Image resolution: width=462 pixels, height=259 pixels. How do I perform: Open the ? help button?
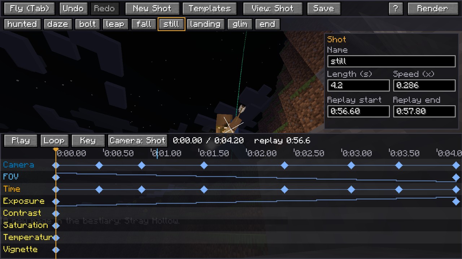396,8
